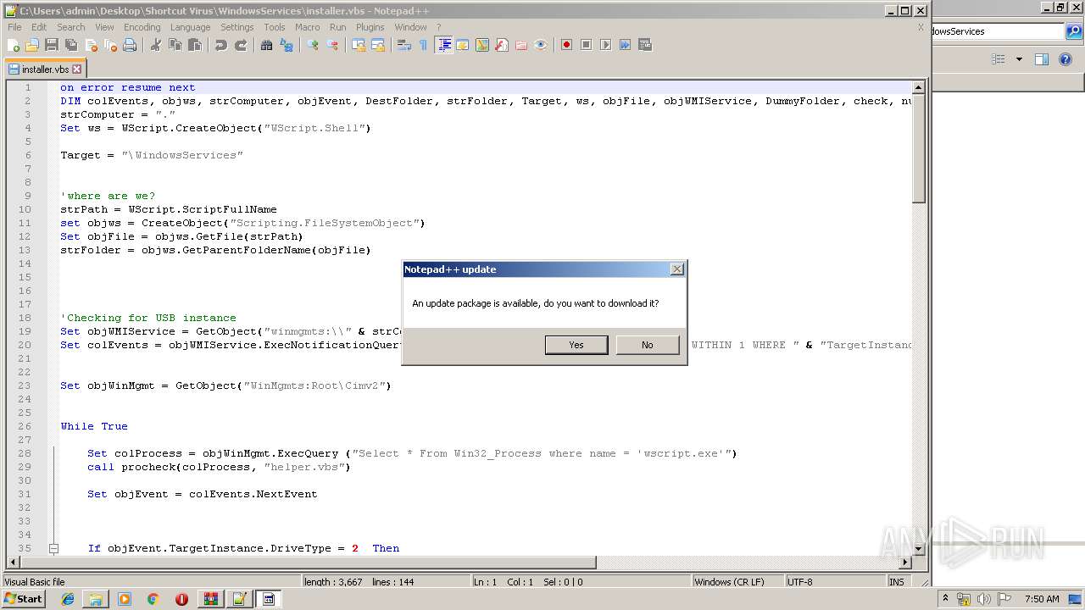Image resolution: width=1085 pixels, height=610 pixels.
Task: Toggle synchronize vertical scrolling icon
Action: (359, 45)
